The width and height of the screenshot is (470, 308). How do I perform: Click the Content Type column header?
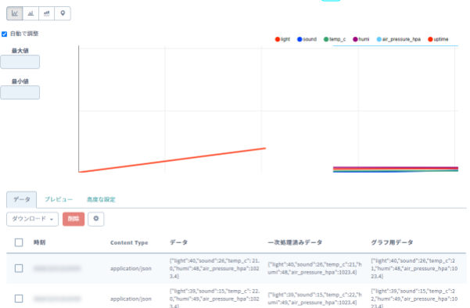(x=129, y=242)
